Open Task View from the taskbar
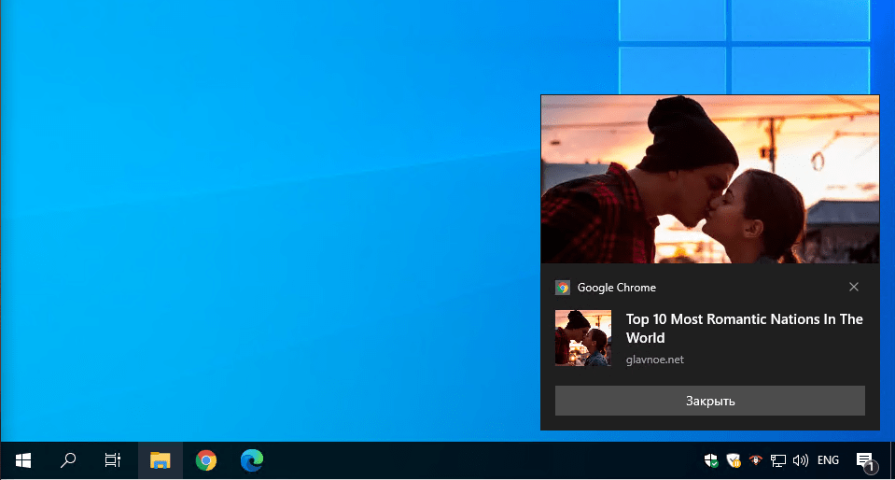 (x=113, y=459)
